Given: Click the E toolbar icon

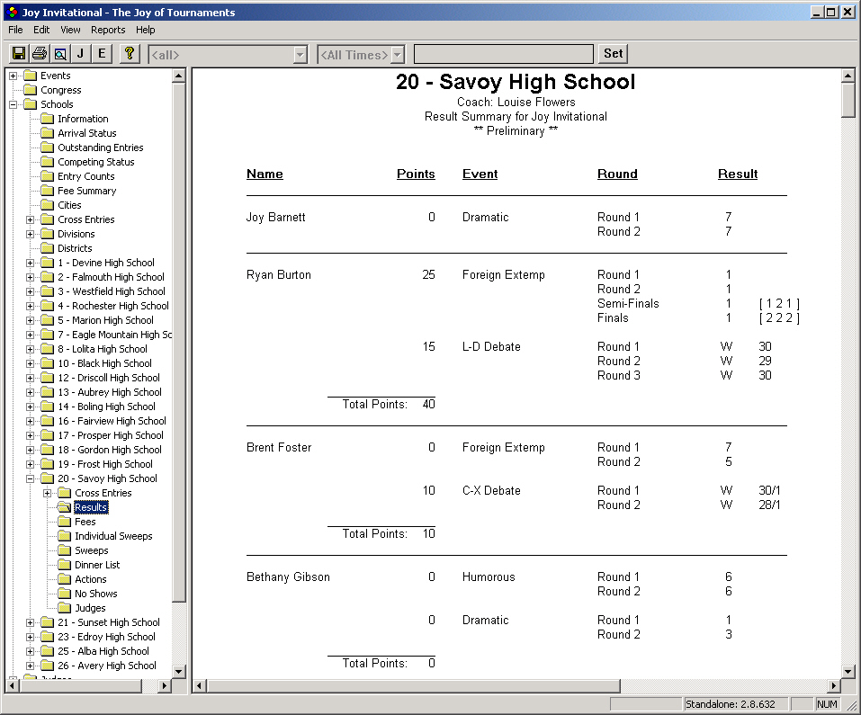Looking at the screenshot, I should [101, 53].
